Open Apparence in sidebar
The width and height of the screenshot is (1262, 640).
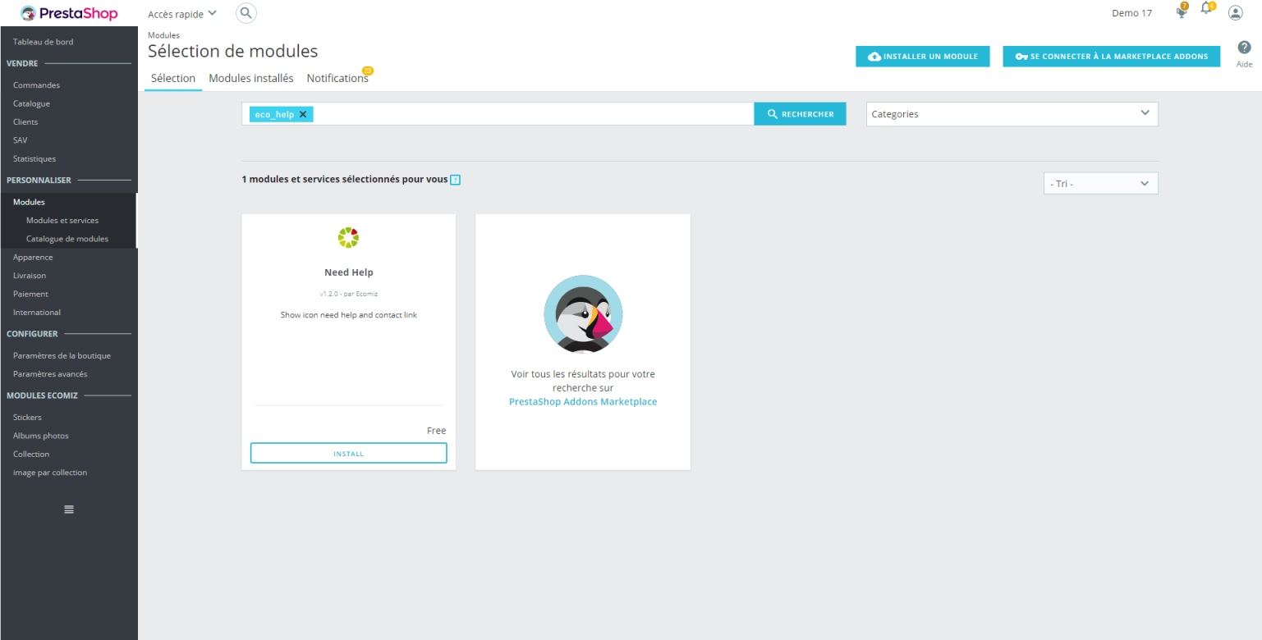[x=33, y=258]
